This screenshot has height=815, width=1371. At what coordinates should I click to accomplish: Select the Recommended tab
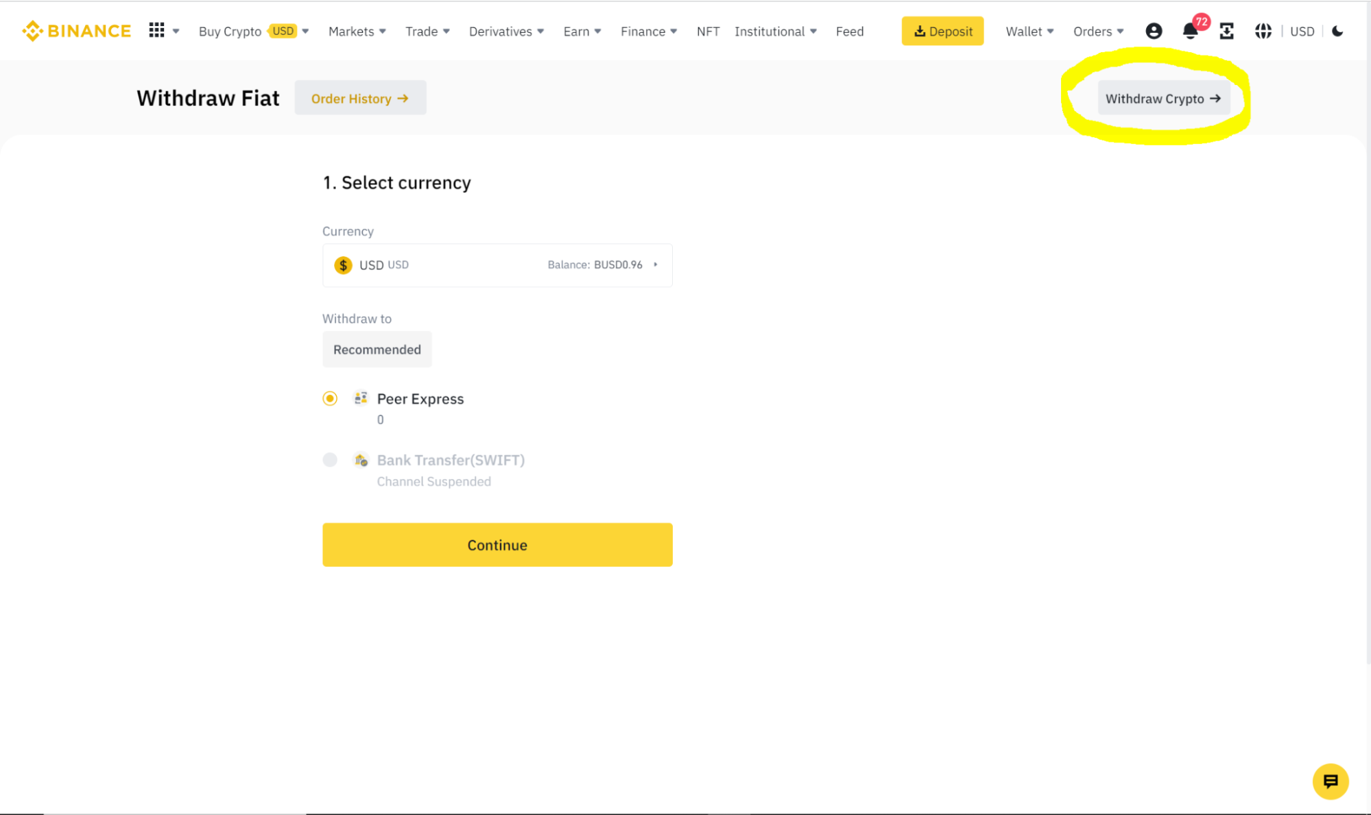coord(377,350)
